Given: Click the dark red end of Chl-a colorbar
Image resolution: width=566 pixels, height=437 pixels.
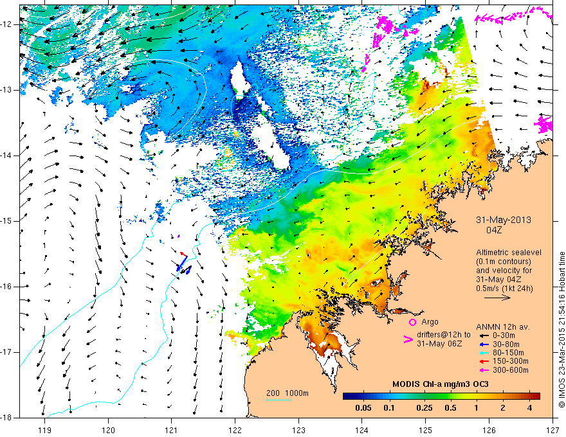Looking at the screenshot, I should coord(536,397).
